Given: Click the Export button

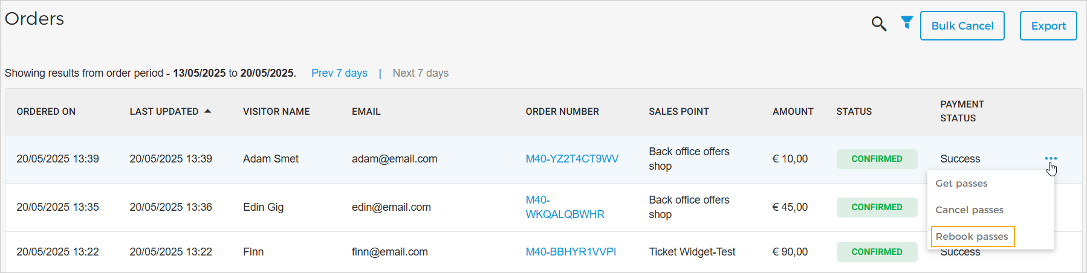Looking at the screenshot, I should [1048, 26].
